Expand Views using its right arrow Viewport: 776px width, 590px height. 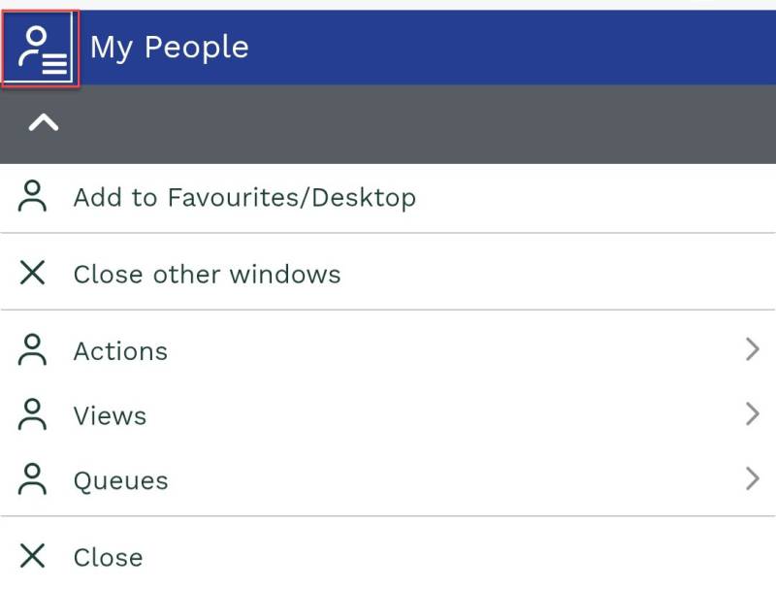click(x=752, y=415)
